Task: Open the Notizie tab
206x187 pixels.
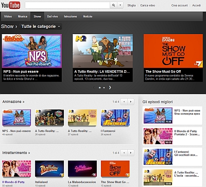Action: point(88,17)
